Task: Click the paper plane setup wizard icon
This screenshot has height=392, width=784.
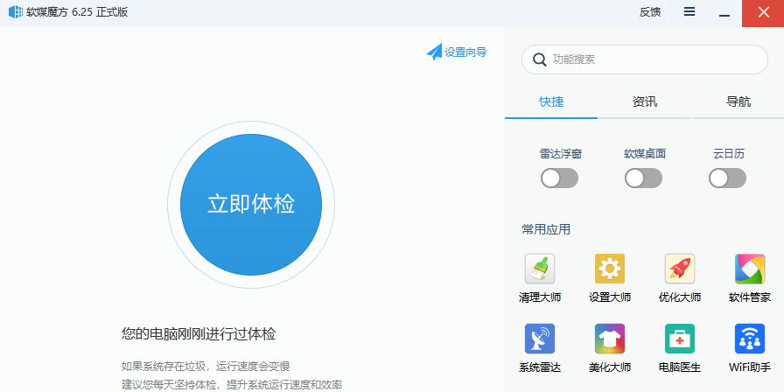Action: pyautogui.click(x=434, y=52)
